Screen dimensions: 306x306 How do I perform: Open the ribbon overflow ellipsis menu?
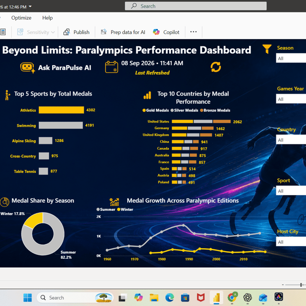pos(193,32)
